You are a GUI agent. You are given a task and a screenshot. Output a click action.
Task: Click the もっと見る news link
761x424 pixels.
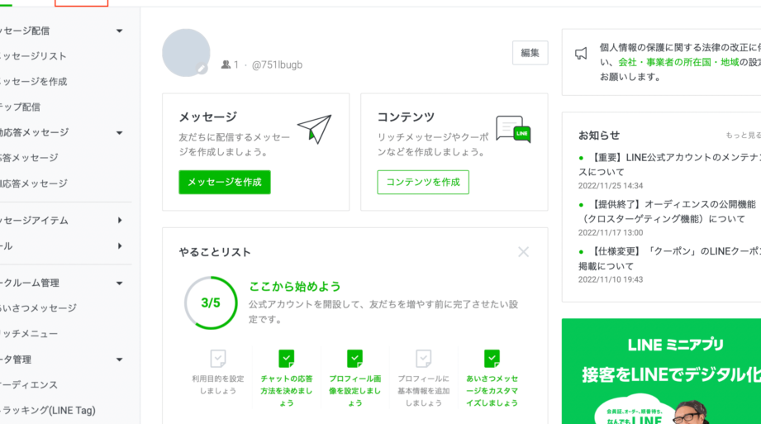point(743,135)
